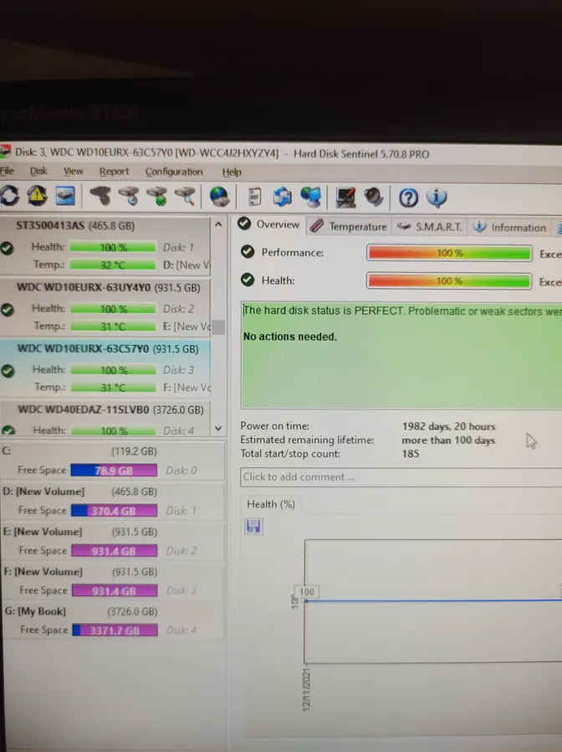
Task: Click the C: free space 78.9 GB bar
Action: pyautogui.click(x=114, y=471)
